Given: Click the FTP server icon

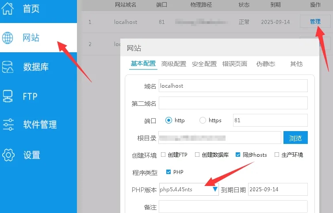Looking at the screenshot, I should [x=8, y=96].
